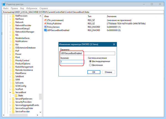Select the ProductOptions tree item
Viewport: 166px width, 119px height.
(23, 64)
